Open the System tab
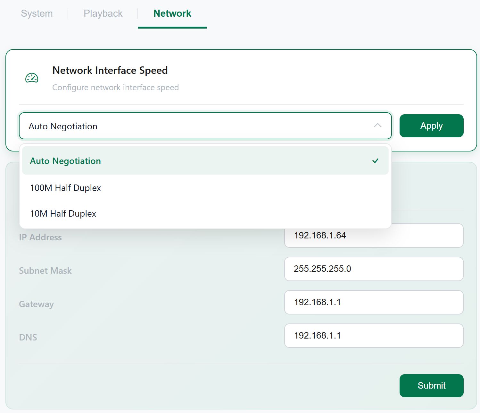This screenshot has height=413, width=480. click(37, 13)
